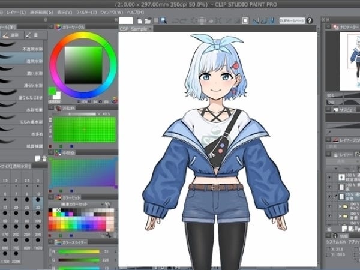Select the 濃い水彩 watercolor brush
Image resolution: width=360 pixels, height=270 pixels.
(x=23, y=73)
